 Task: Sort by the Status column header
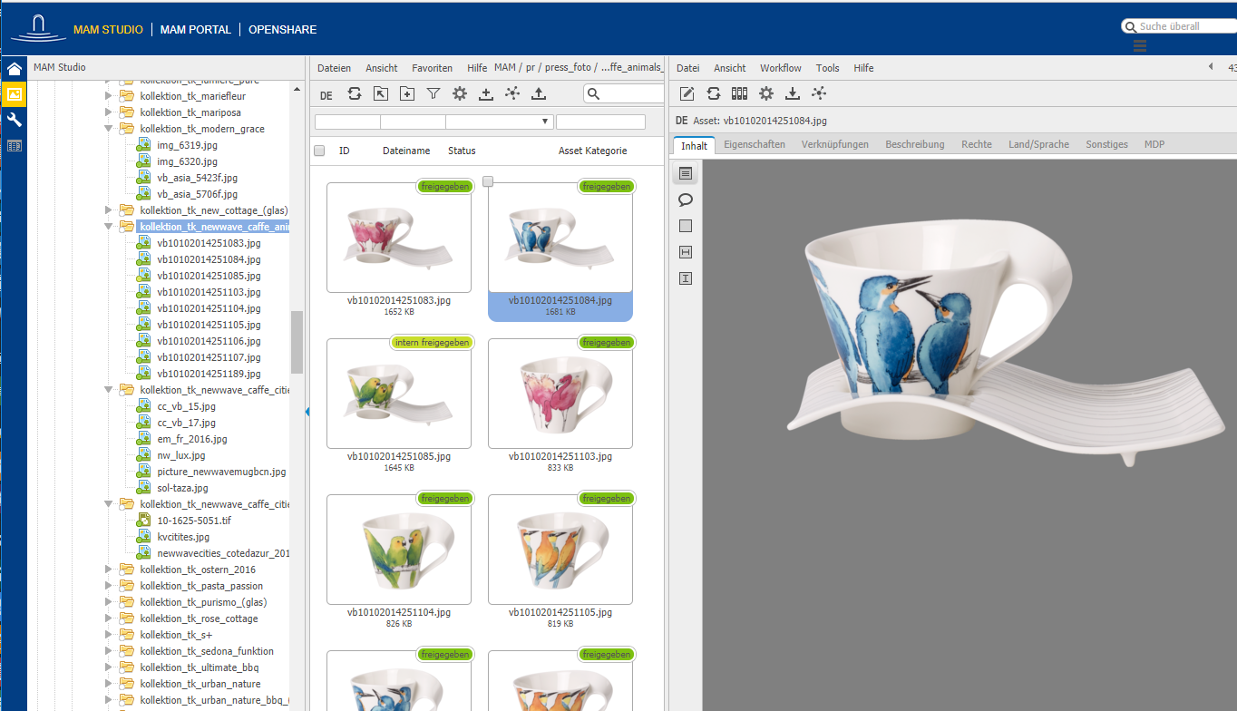(x=462, y=151)
